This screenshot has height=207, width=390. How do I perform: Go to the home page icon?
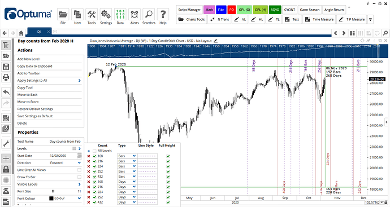click(x=21, y=33)
